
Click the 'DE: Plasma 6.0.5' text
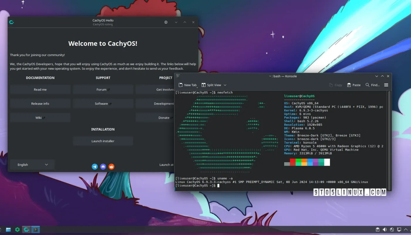point(299,128)
